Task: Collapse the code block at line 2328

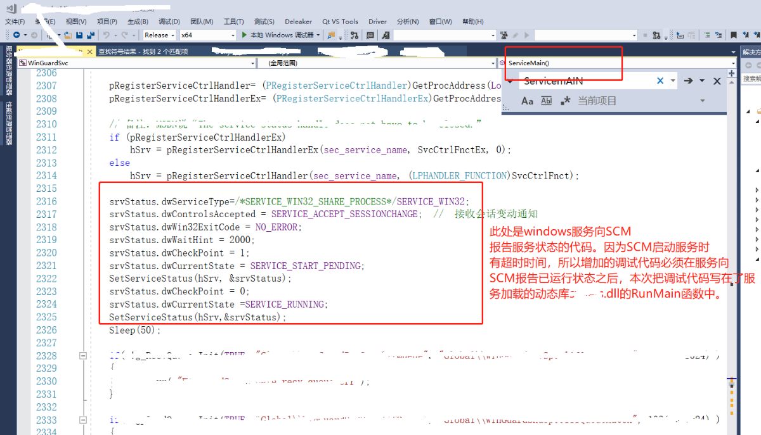Action: (82, 356)
